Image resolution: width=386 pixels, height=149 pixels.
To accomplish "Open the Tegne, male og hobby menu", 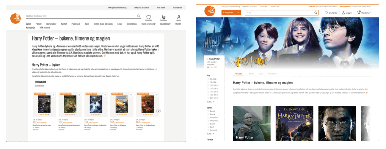I will pyautogui.click(x=103, y=24).
